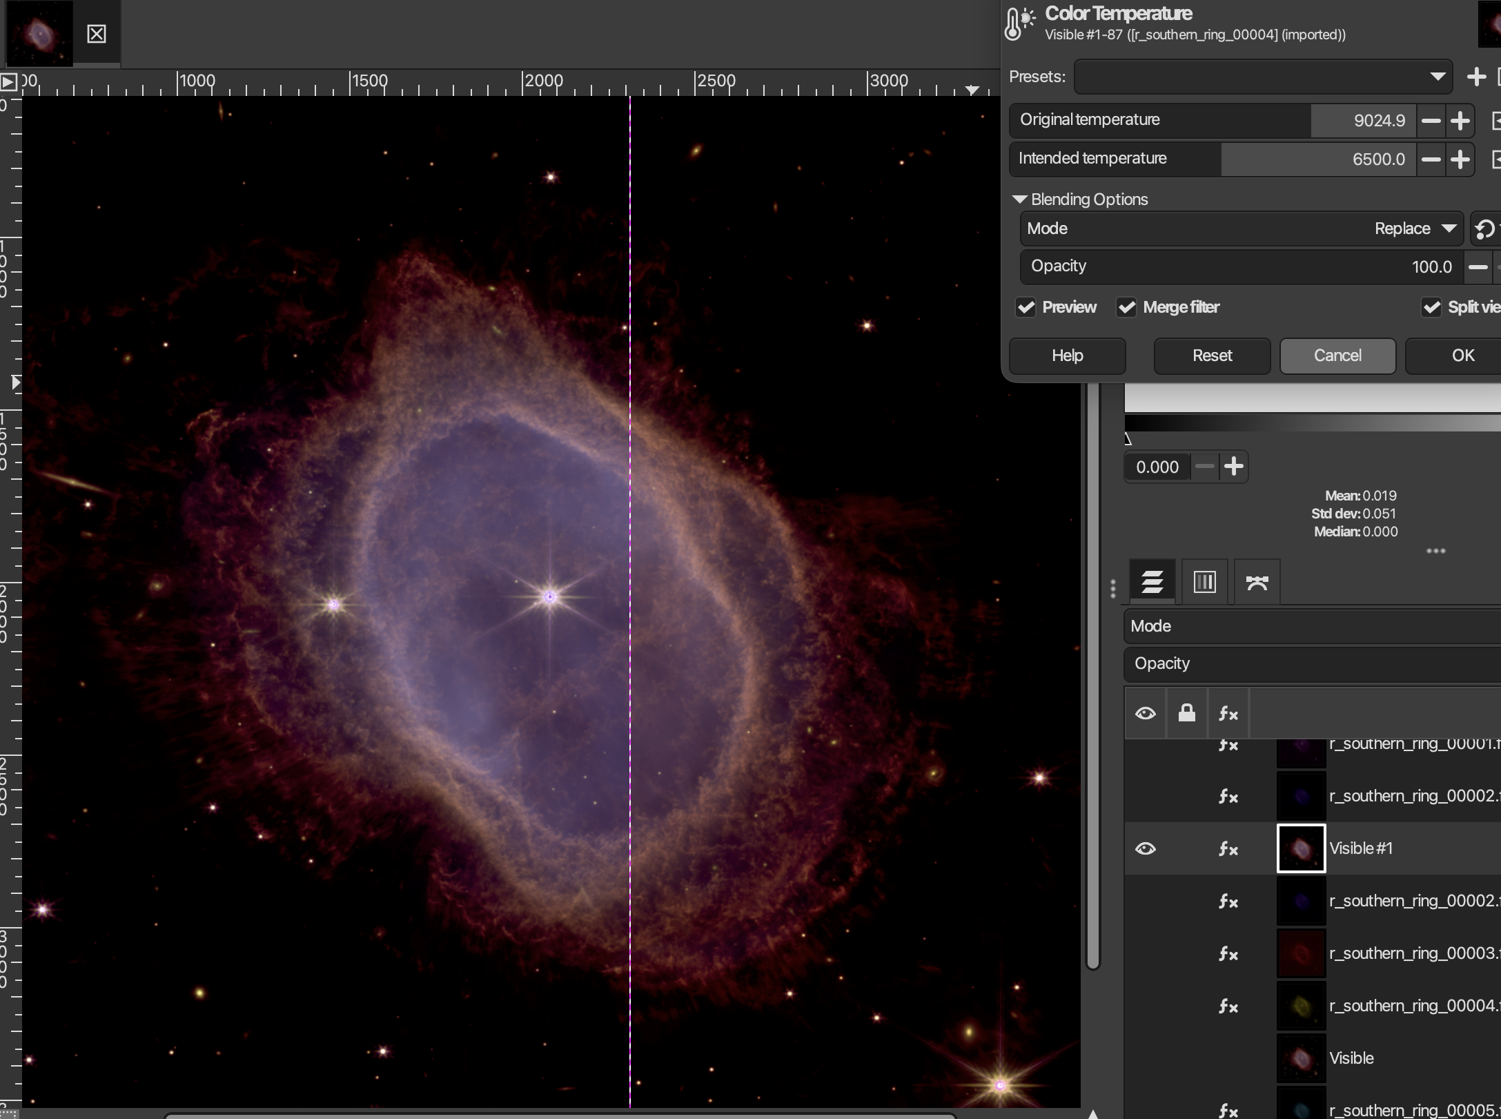Click the lock column header in layers panel

pyautogui.click(x=1188, y=713)
